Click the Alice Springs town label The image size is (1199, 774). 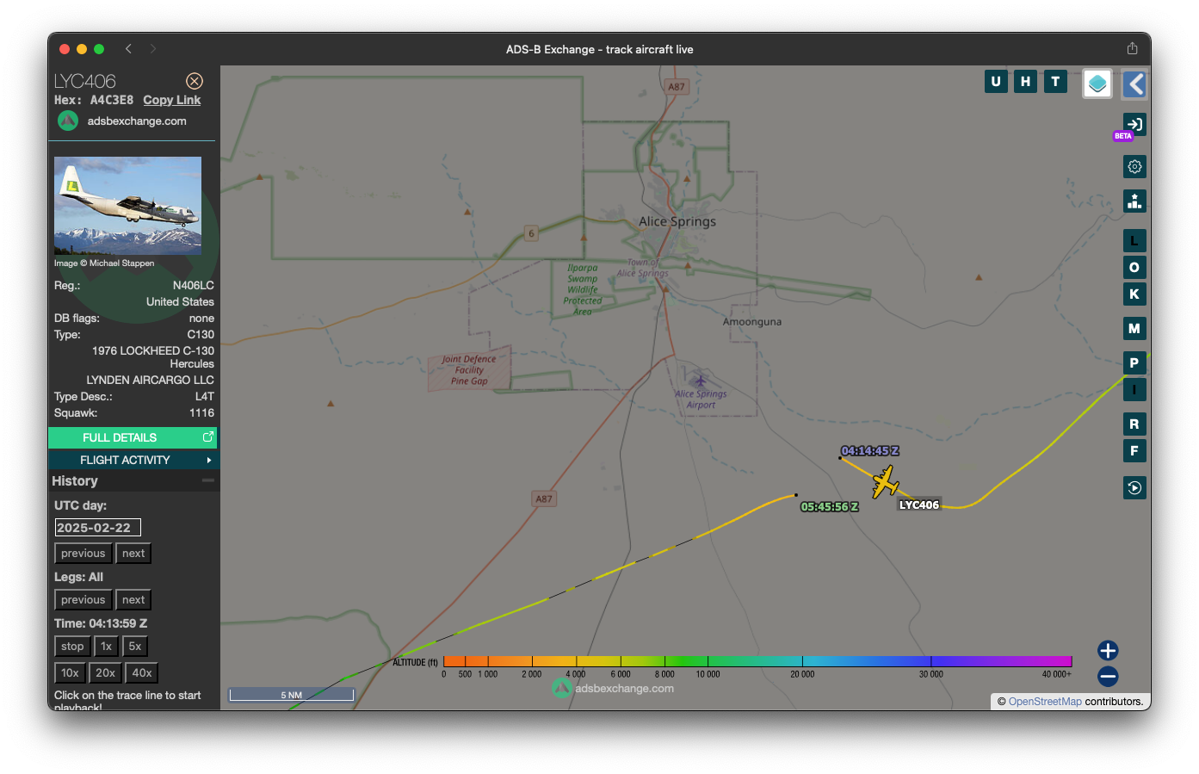677,221
